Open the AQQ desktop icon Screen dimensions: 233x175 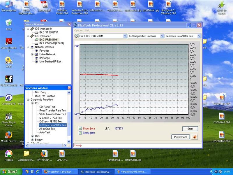[9, 60]
